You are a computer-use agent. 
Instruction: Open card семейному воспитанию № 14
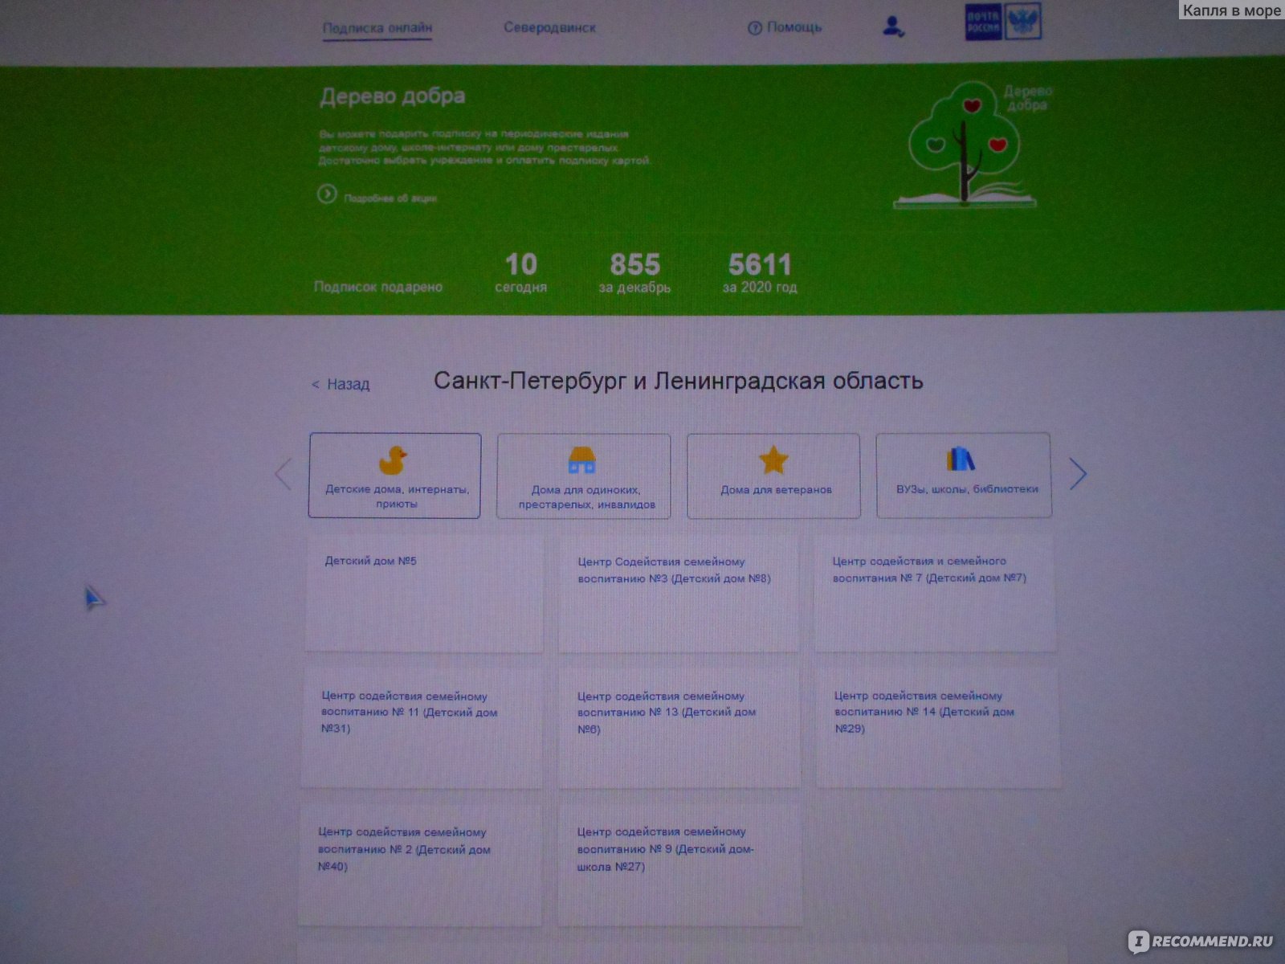[938, 727]
